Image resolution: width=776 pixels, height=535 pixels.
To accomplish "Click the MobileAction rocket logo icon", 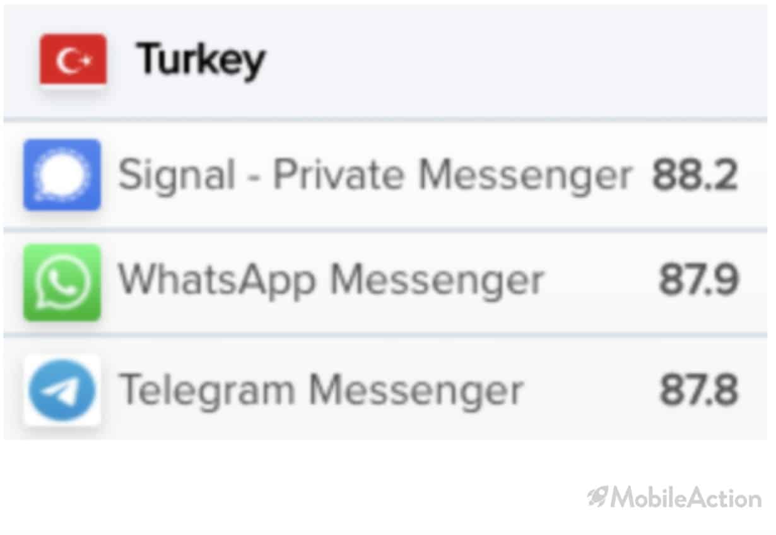I will [x=598, y=498].
